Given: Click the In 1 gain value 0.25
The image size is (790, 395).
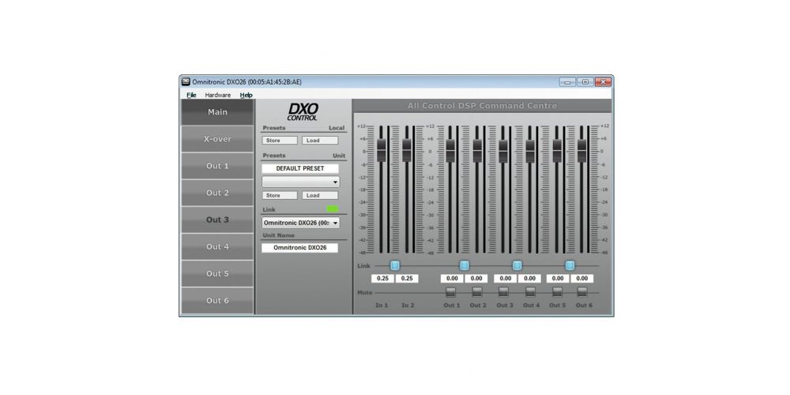Looking at the screenshot, I should [383, 279].
